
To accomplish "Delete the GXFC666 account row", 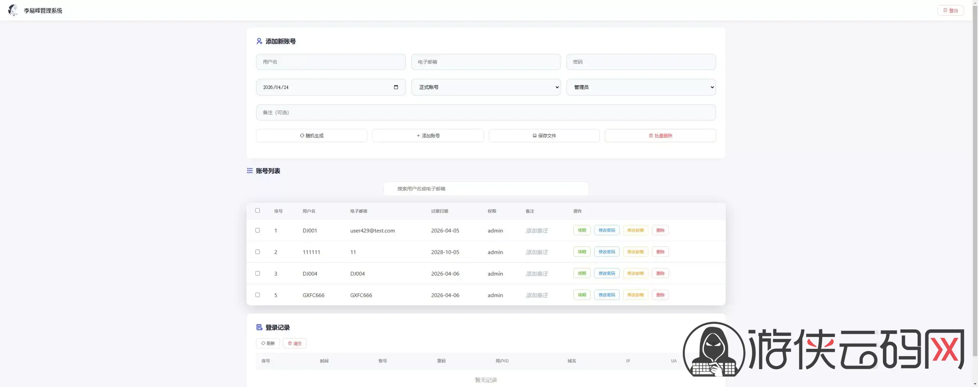I will coord(660,295).
